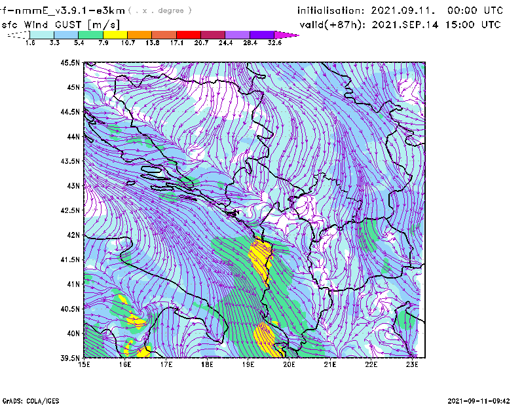
Task: Click the 20E longitude label
Action: click(x=289, y=364)
